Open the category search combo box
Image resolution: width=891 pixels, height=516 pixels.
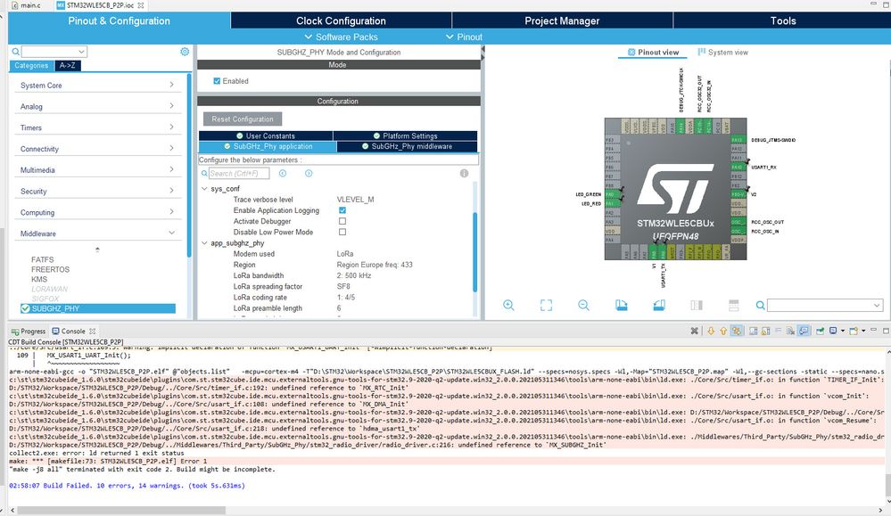[54, 52]
